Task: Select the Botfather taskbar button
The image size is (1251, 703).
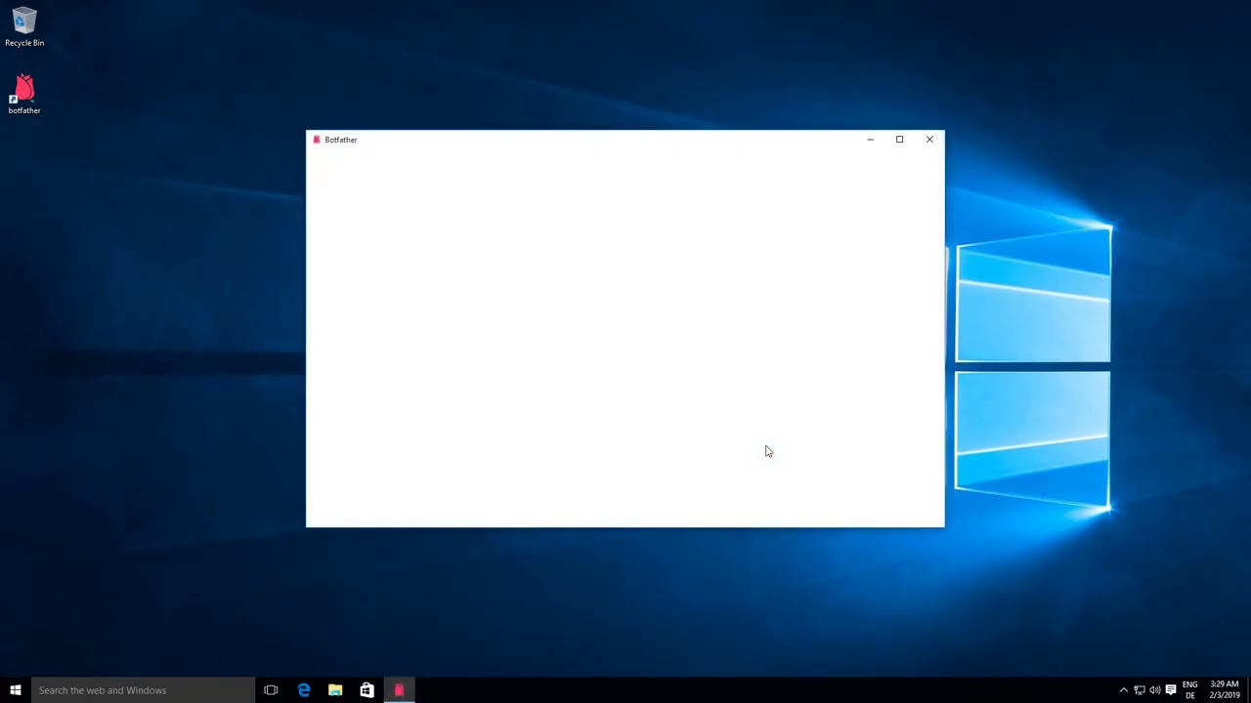Action: [x=399, y=690]
